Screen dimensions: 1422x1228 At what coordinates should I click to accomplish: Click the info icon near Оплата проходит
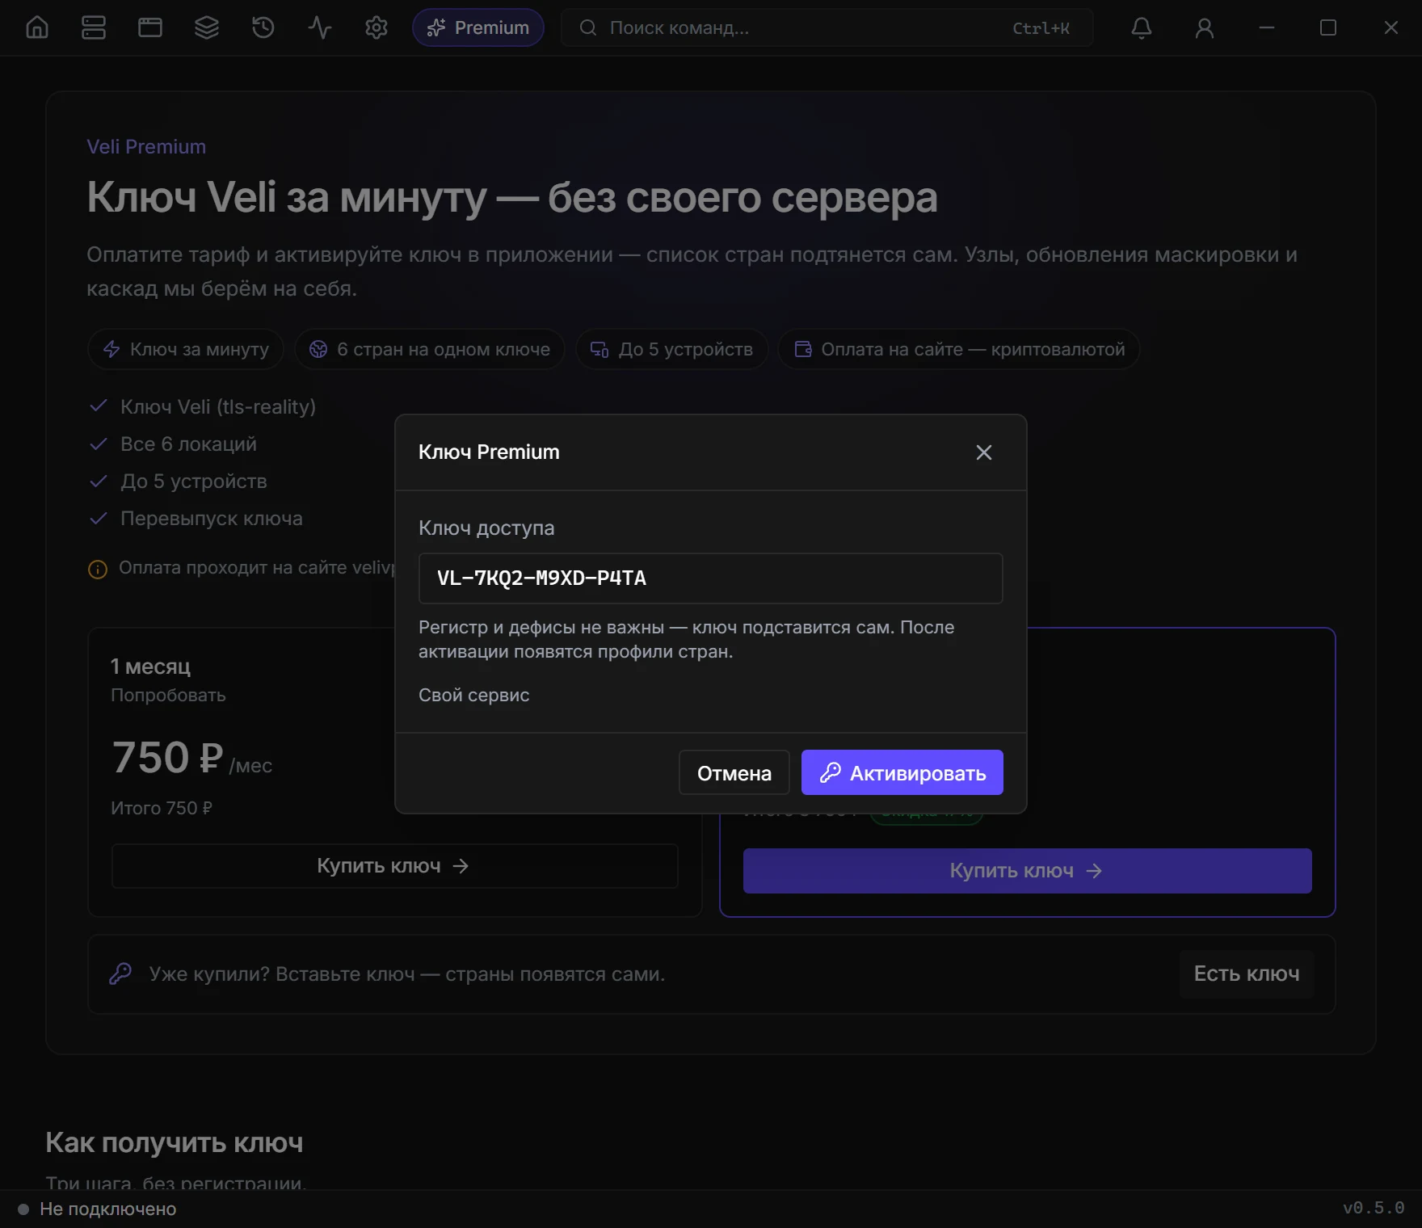pos(98,570)
